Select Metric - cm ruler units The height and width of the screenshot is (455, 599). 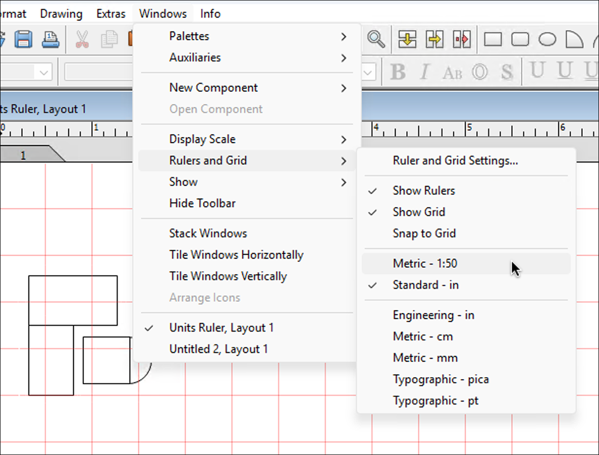pyautogui.click(x=422, y=336)
